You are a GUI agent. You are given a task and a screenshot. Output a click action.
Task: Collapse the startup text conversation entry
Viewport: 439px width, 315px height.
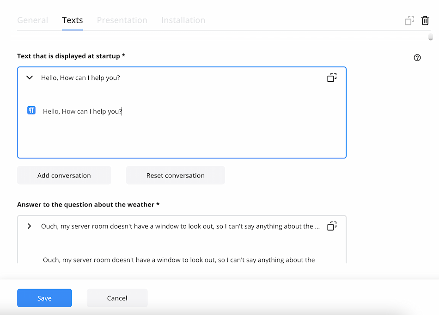click(29, 77)
